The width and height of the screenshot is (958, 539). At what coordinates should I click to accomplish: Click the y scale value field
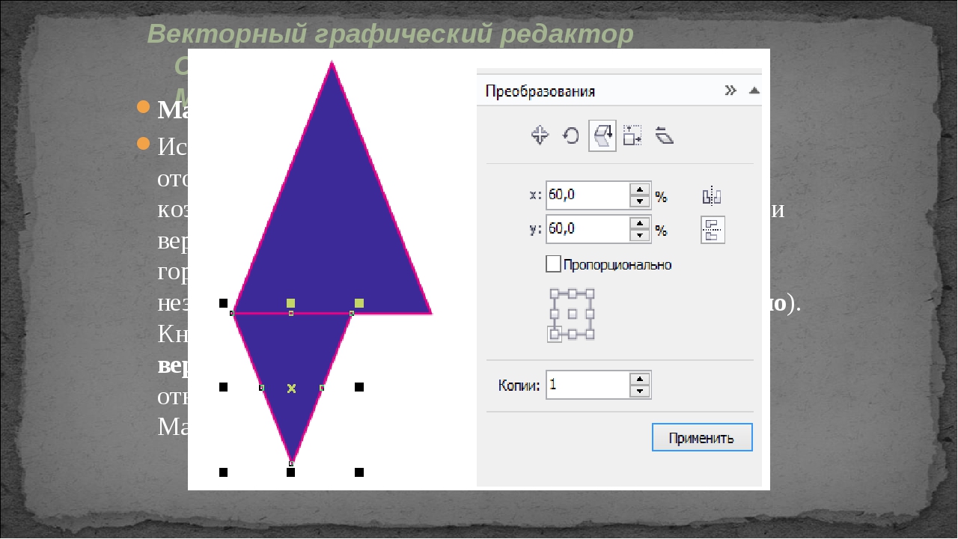(x=588, y=229)
